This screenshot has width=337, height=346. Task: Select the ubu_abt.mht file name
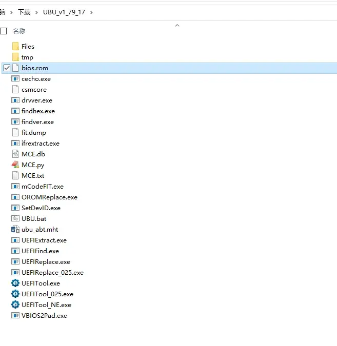(x=40, y=230)
